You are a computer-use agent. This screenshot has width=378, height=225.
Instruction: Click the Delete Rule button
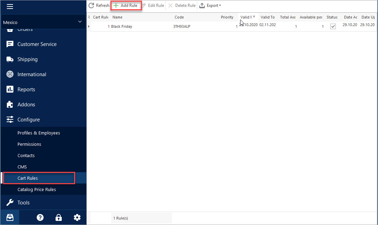pos(182,5)
